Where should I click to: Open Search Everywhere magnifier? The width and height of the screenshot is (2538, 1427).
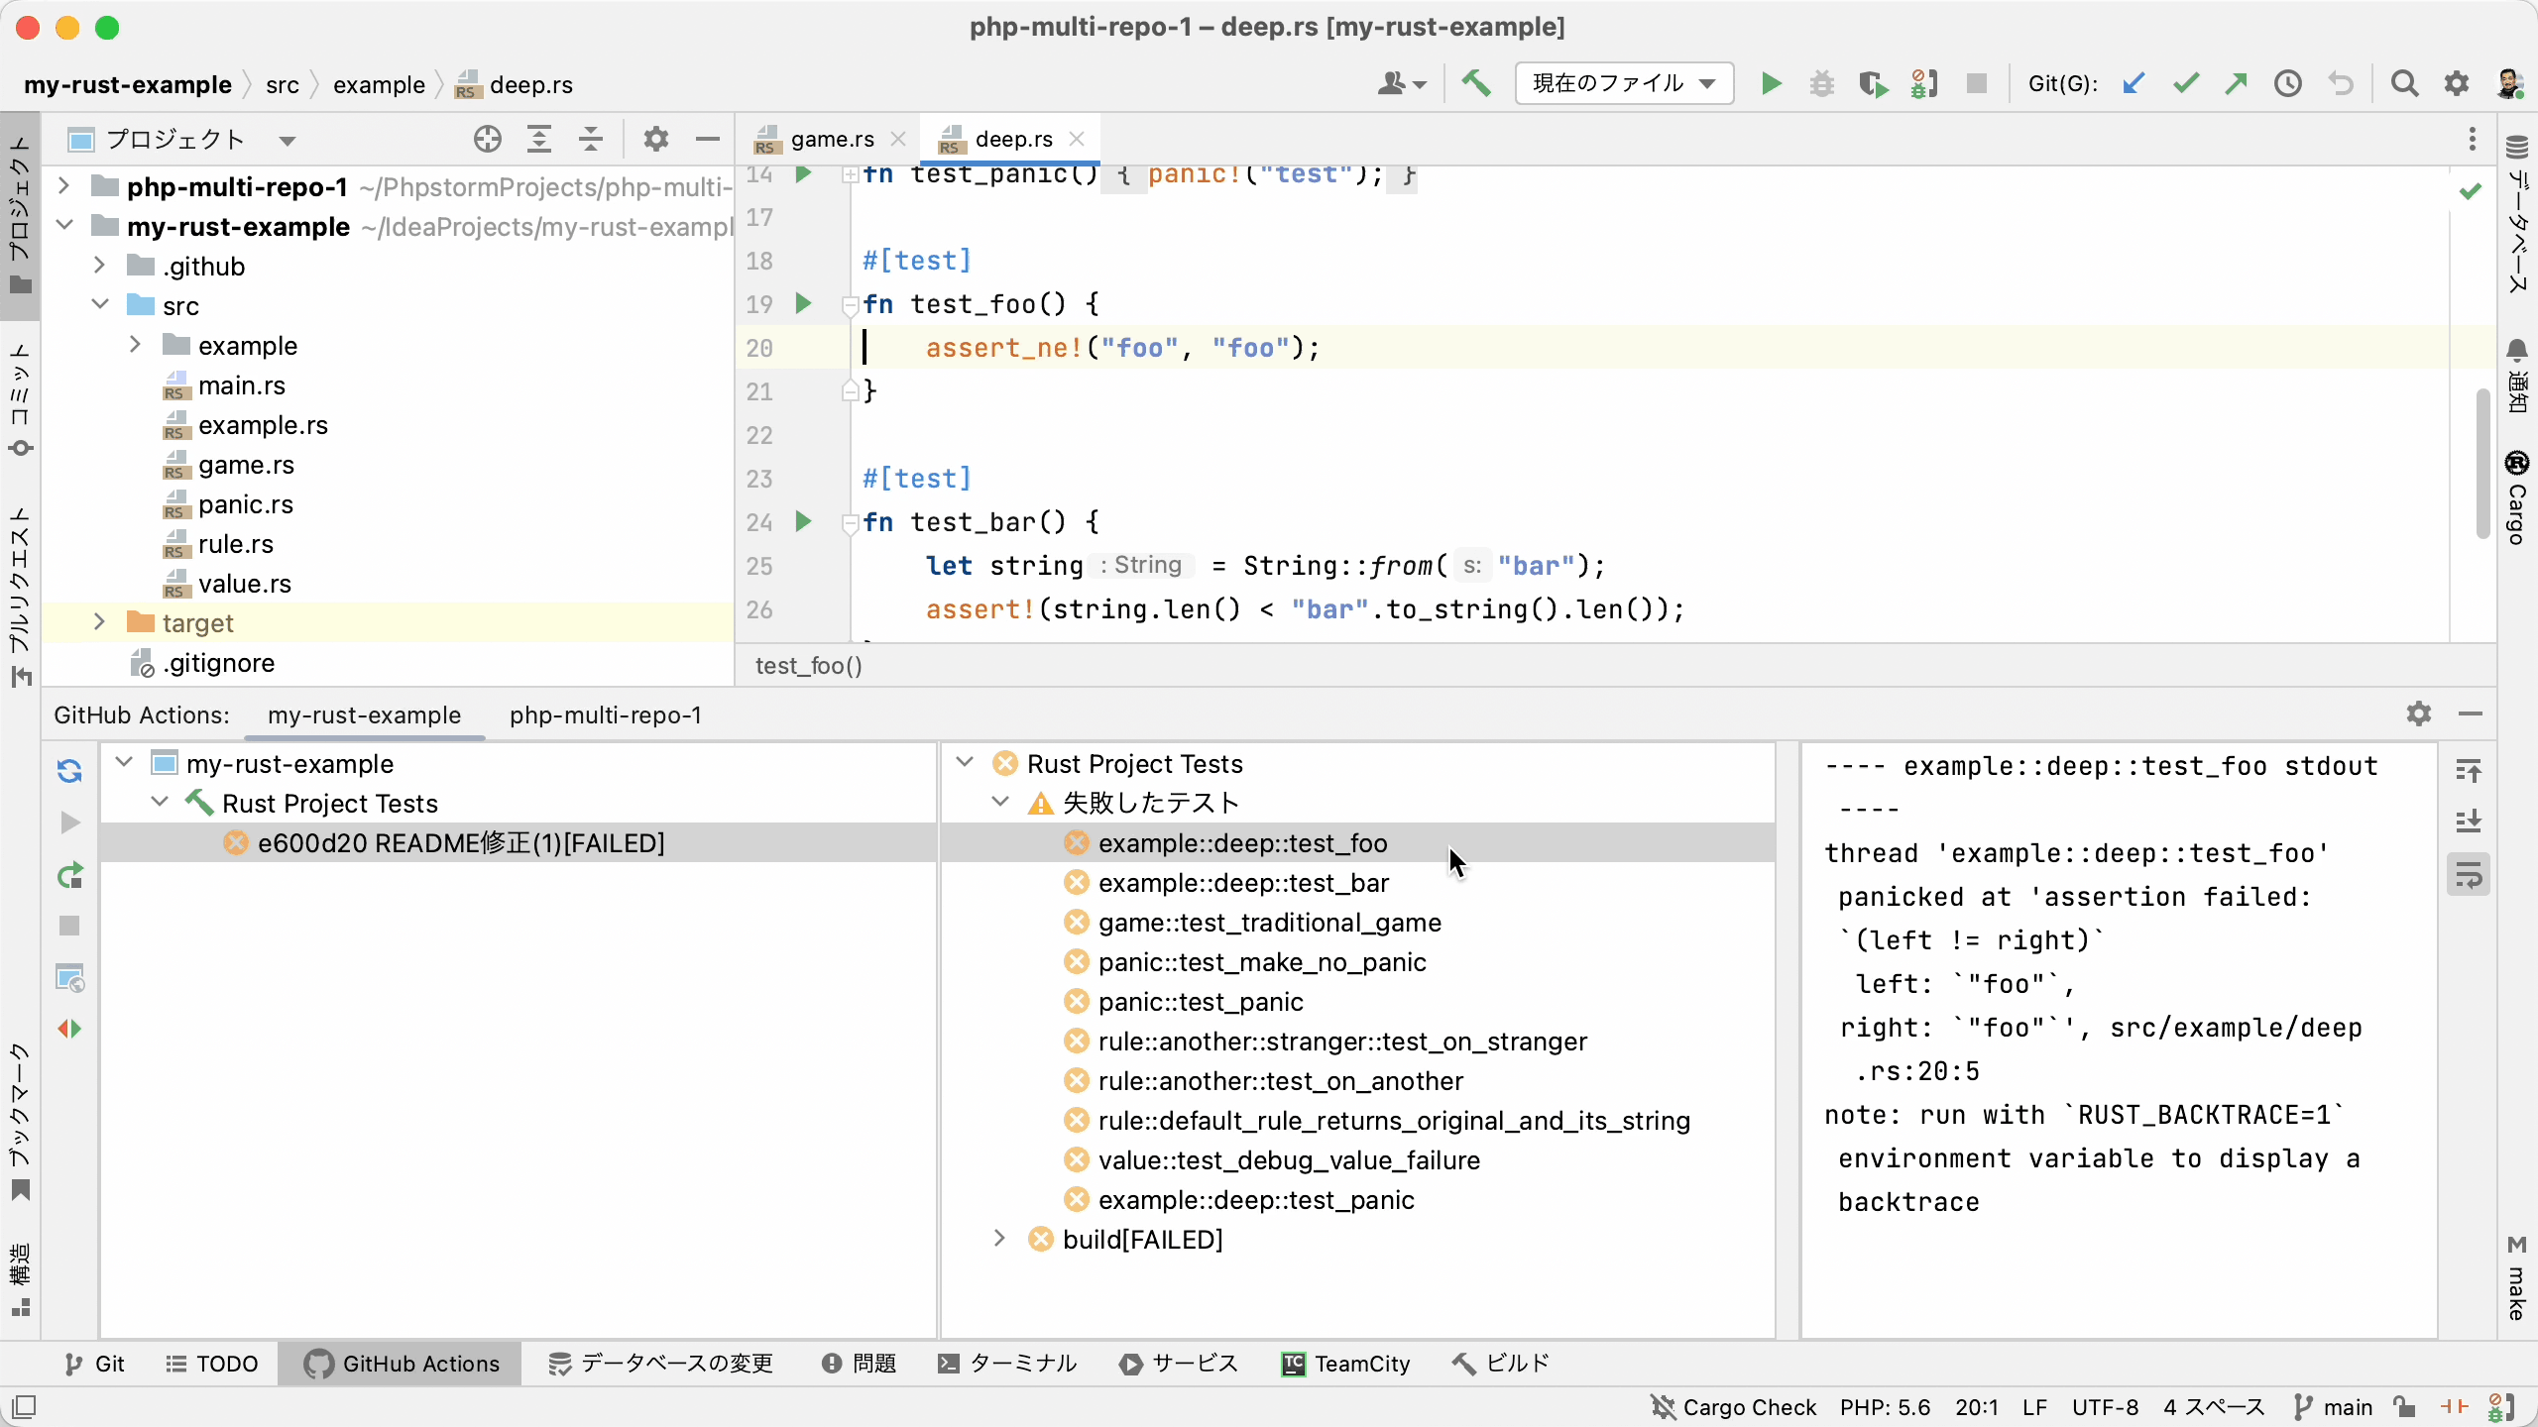click(2404, 84)
